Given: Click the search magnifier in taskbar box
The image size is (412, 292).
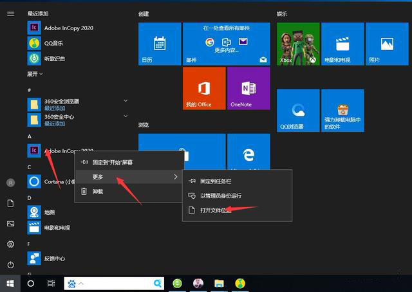Looking at the screenshot, I should coord(158,284).
